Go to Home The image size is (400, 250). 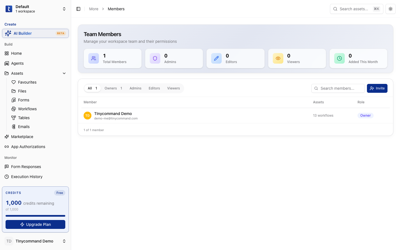tap(36, 53)
